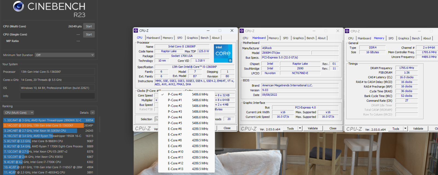The width and height of the screenshot is (438, 175).
Task: Select the Core i5-13600KF ranking row
Action: [x=48, y=125]
